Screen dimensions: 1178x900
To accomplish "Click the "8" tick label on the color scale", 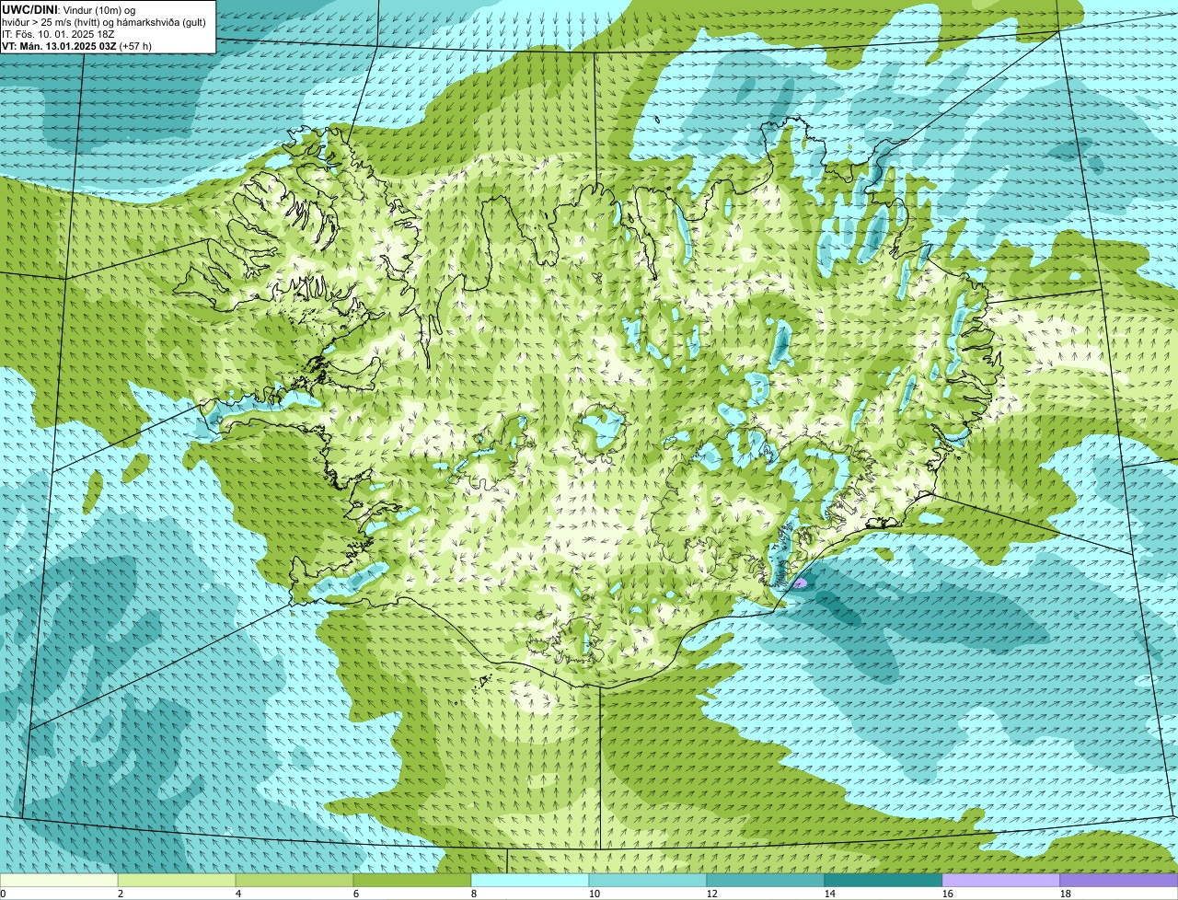I will click(x=474, y=894).
